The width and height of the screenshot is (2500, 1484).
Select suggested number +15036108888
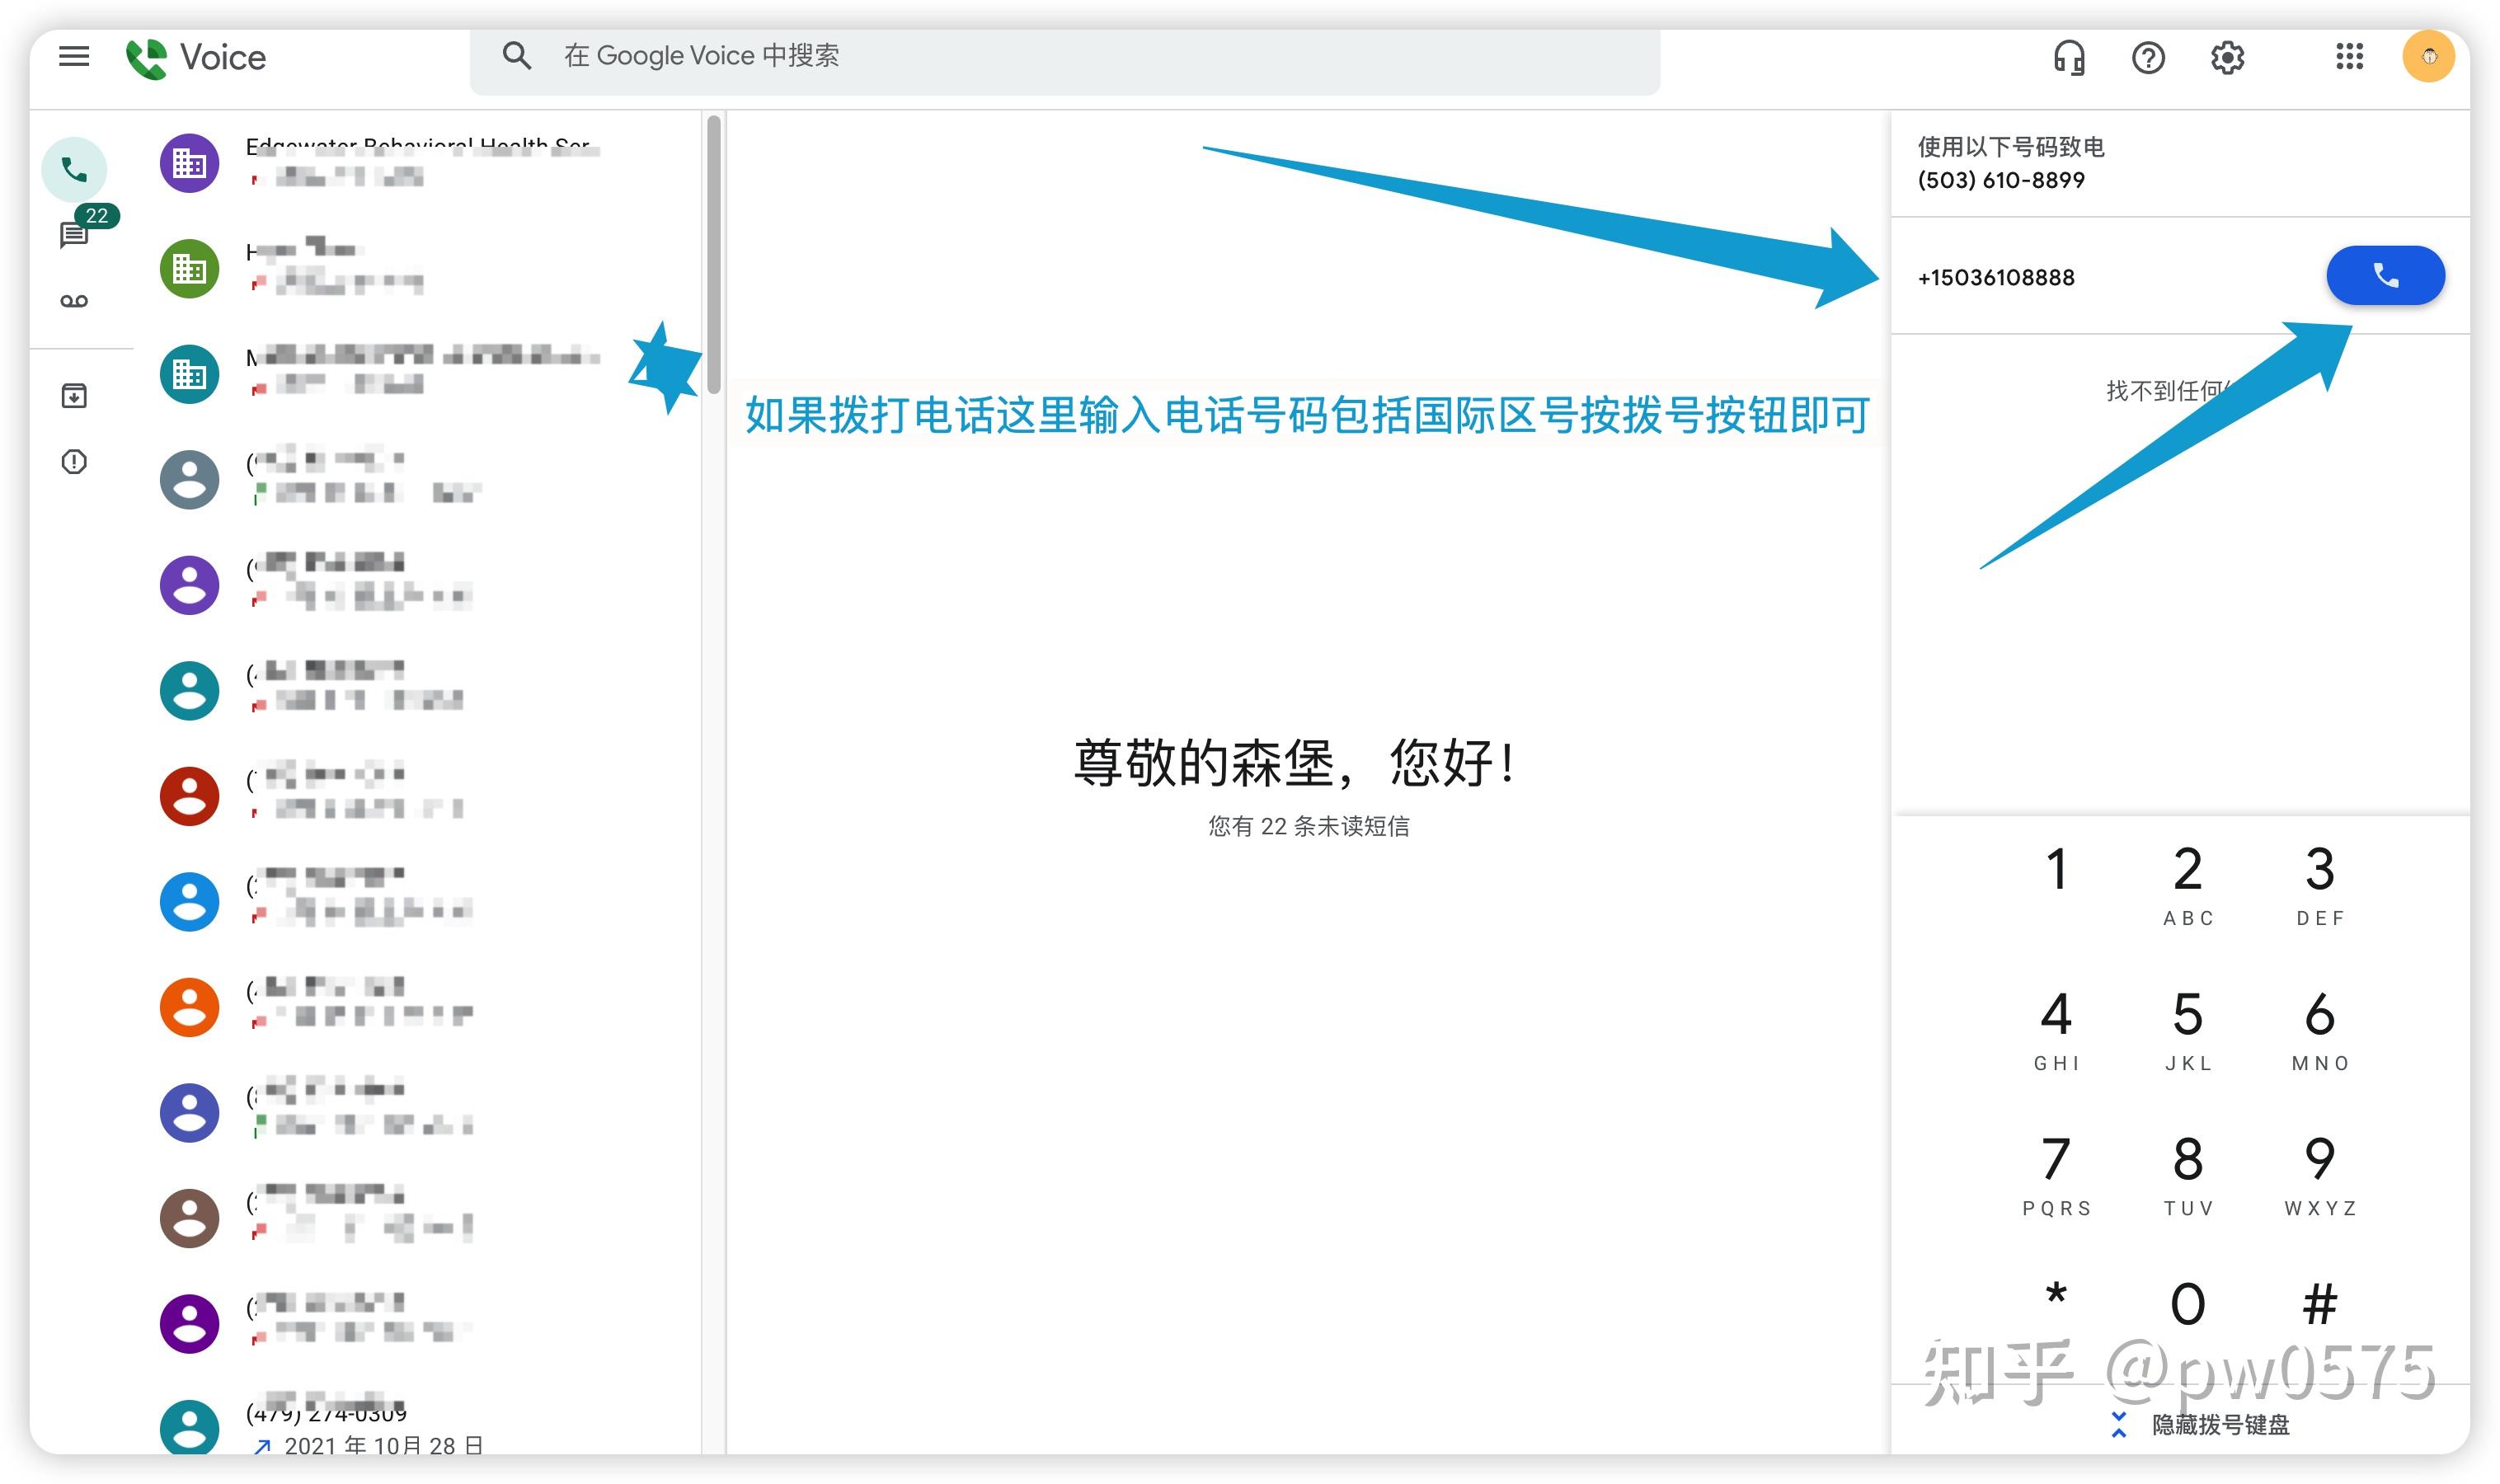click(1996, 277)
